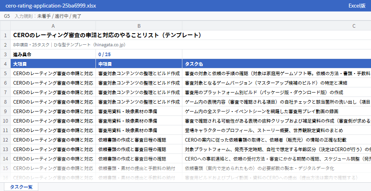Select row 5 header
The height and width of the screenshot is (191, 371).
(x=5, y=73)
